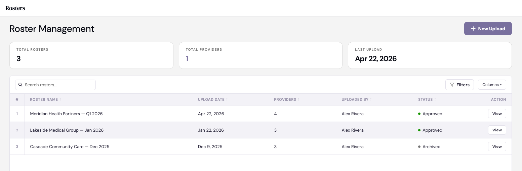Screen dimensions: 522x171
Task: Click the Rosters logo in header
Action: (x=15, y=8)
